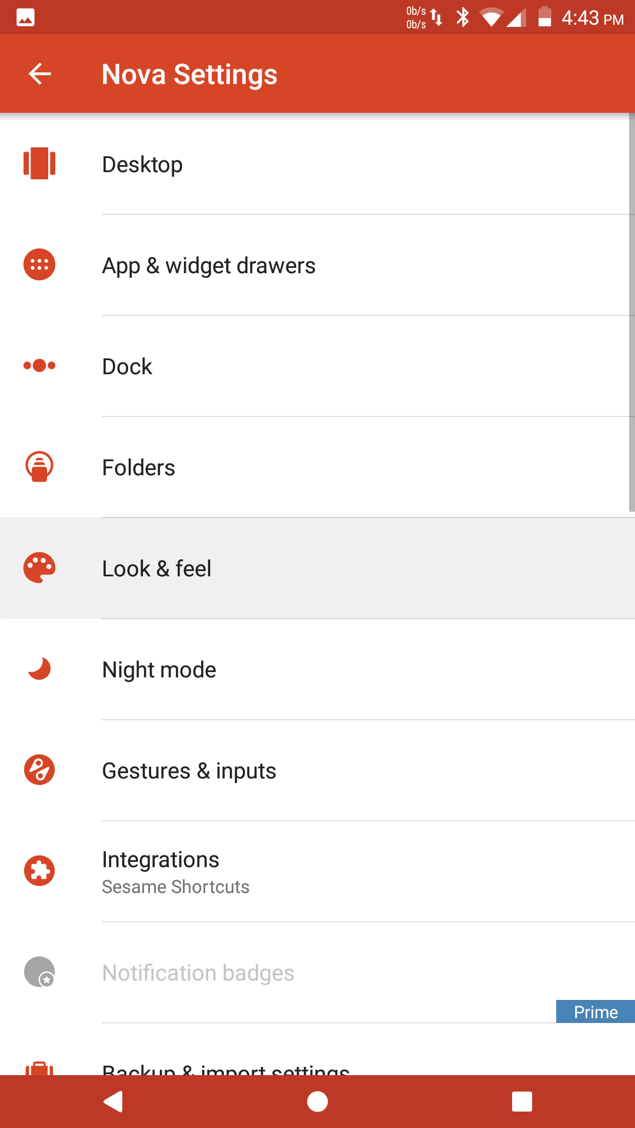
Task: Select the Night mode moon icon
Action: coord(39,669)
